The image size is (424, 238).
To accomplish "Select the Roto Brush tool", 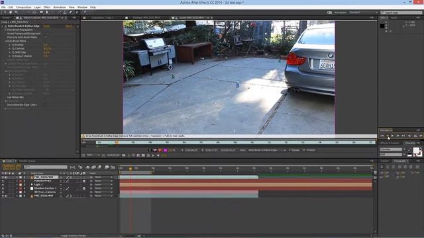I will [x=78, y=12].
